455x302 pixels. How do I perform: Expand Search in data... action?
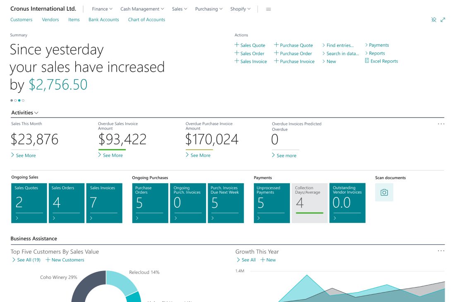tap(340, 53)
